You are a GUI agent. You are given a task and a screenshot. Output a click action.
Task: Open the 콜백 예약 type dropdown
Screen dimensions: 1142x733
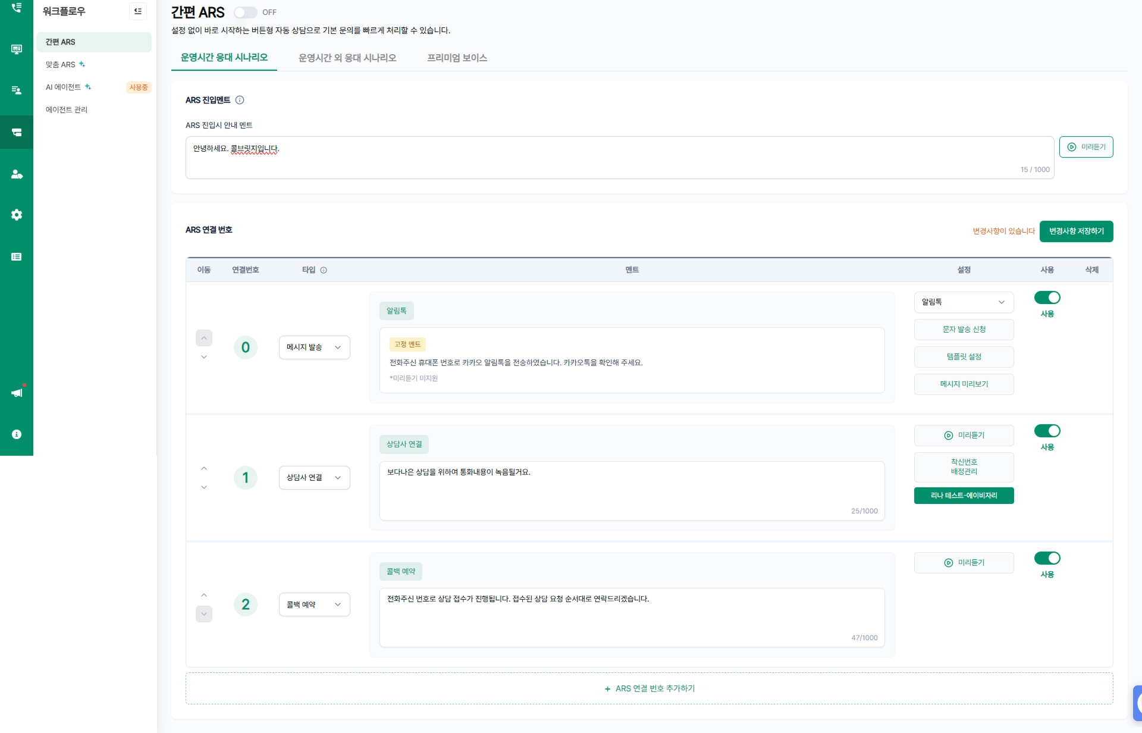coord(314,604)
